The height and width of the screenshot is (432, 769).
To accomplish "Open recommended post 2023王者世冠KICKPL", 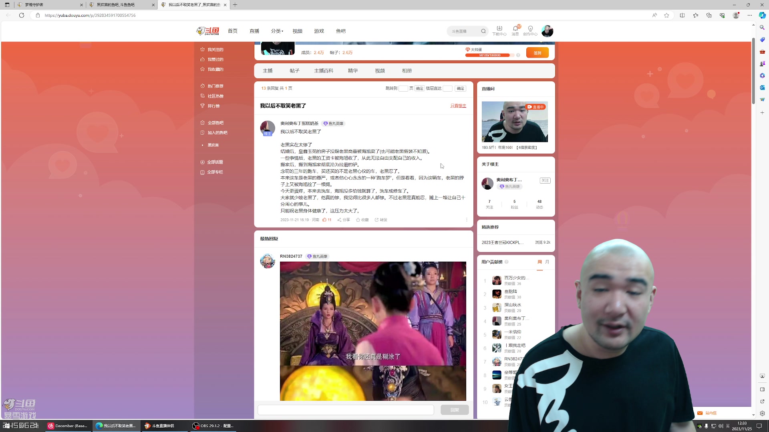I will click(503, 242).
